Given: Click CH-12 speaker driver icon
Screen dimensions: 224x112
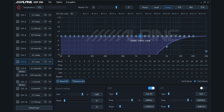Looking at the screenshot, I should coord(18,88).
